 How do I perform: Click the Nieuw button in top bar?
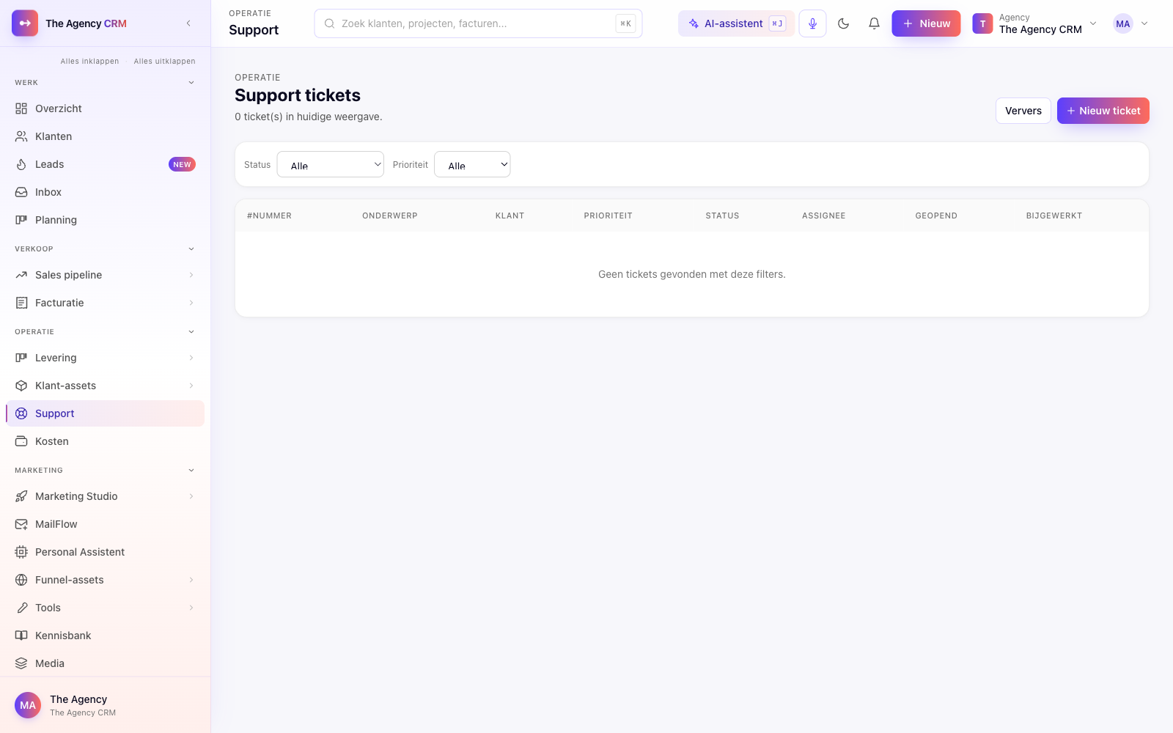(926, 23)
